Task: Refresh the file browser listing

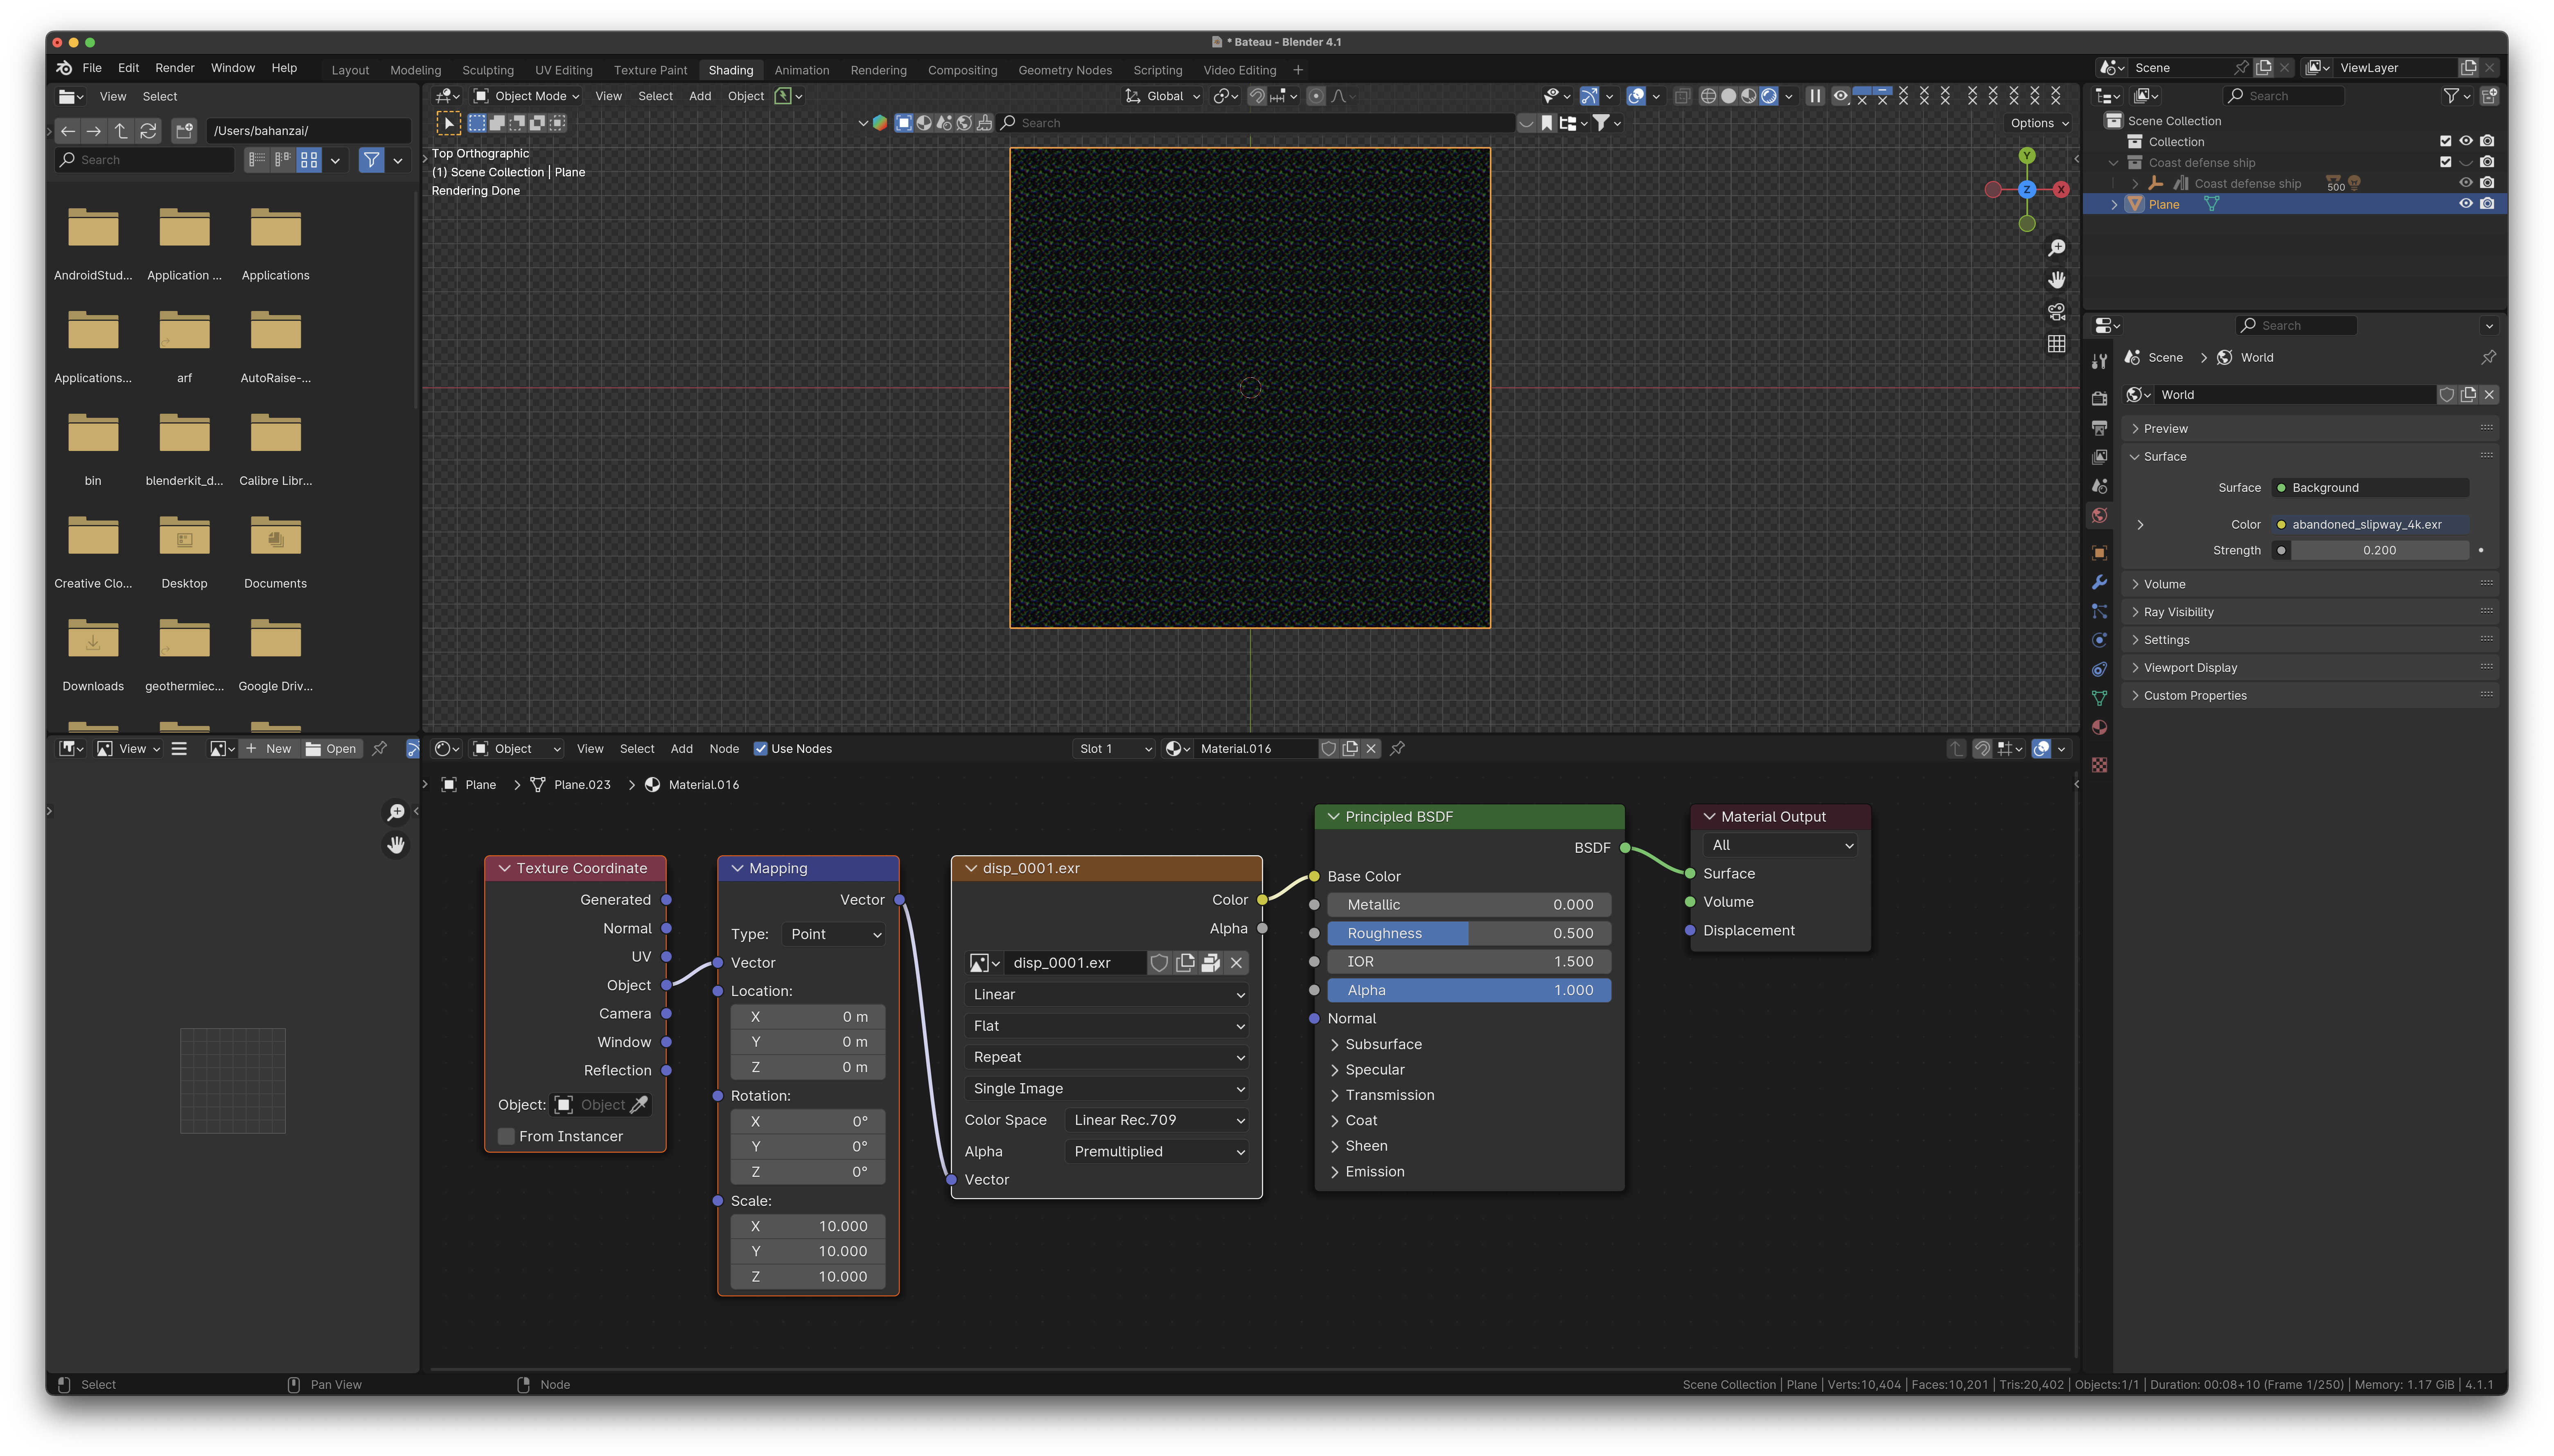Action: 148,131
